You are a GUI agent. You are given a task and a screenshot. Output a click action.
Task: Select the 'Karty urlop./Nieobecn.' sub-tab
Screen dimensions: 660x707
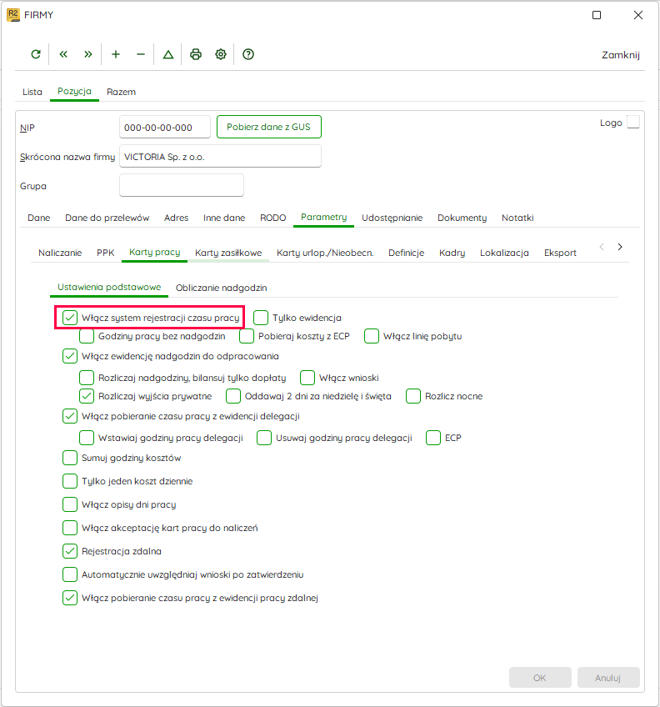tap(325, 253)
